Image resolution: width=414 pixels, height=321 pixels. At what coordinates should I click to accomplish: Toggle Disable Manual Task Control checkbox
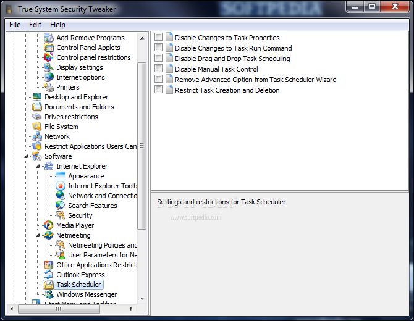click(x=158, y=69)
